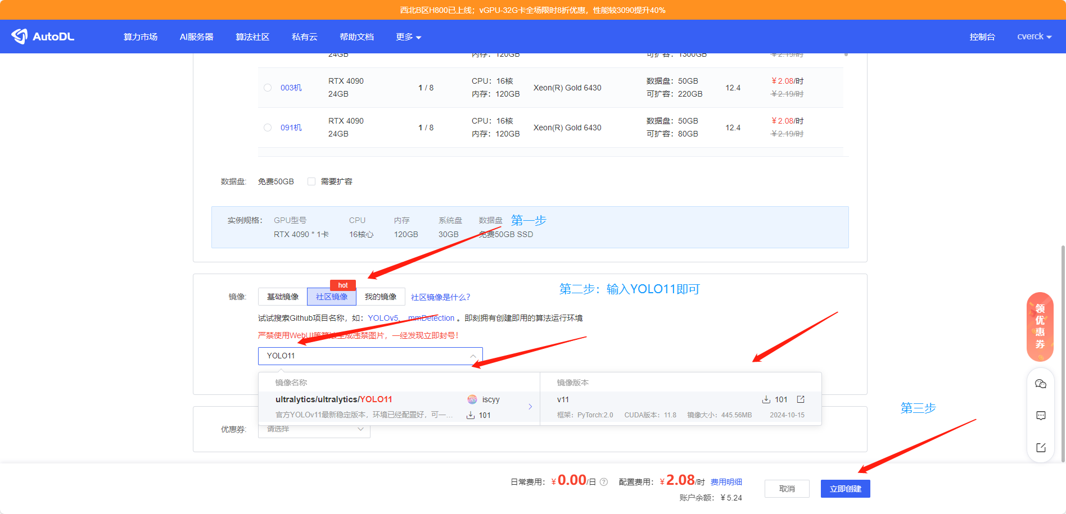The height and width of the screenshot is (514, 1066).
Task: Click the 账户余额 ¥5.24 text
Action: [711, 498]
